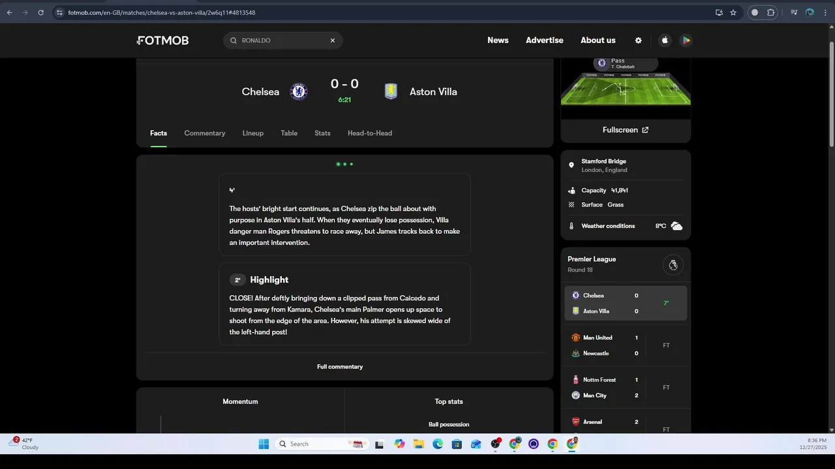This screenshot has width=835, height=469.
Task: Open the Nottm Forest vs Man City match
Action: pyautogui.click(x=626, y=388)
